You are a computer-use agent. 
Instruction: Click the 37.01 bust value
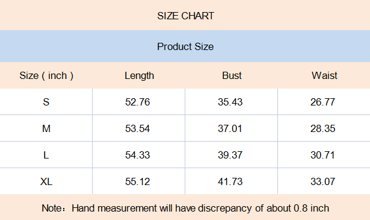[x=230, y=128]
